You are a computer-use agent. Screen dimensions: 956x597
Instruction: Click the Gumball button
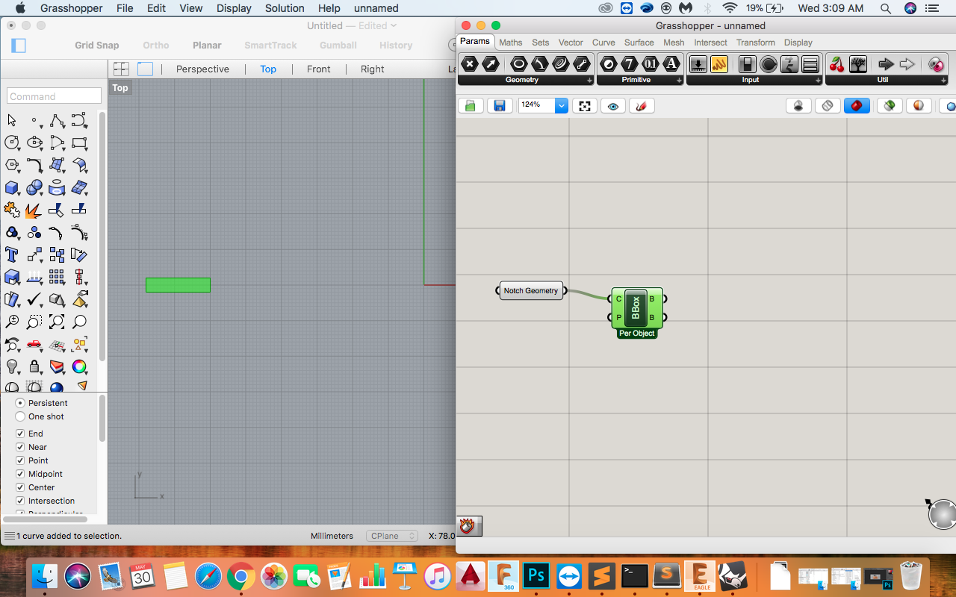[x=338, y=45]
